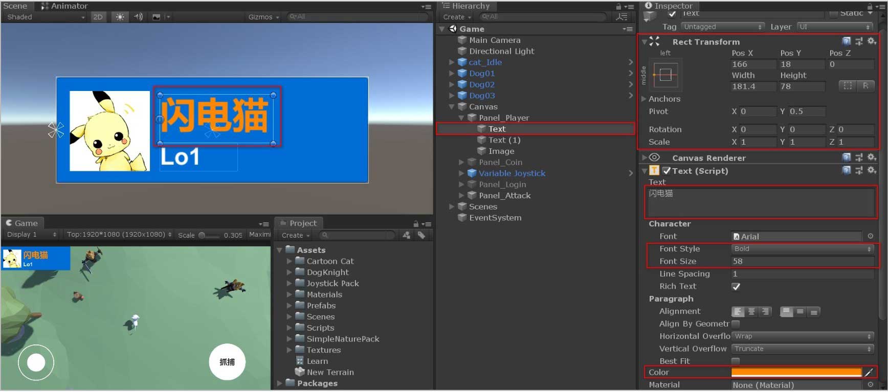The image size is (888, 392).
Task: Open Shaded draw mode dropdown
Action: pos(45,17)
